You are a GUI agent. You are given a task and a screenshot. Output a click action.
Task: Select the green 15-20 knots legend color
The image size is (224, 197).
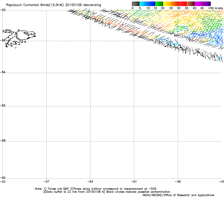pos(159,4)
